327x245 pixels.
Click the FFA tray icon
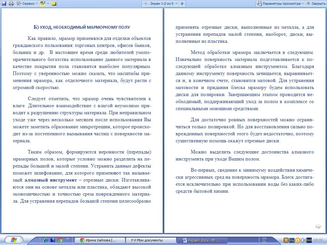[x=292, y=240]
